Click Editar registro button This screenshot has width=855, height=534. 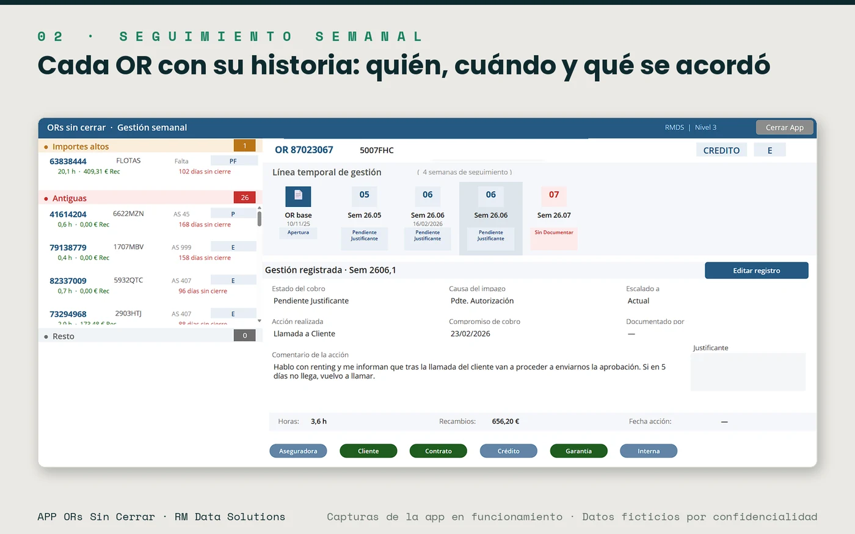click(757, 270)
